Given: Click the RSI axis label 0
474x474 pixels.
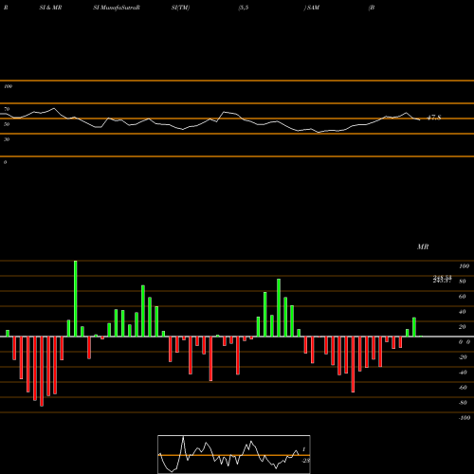Looking at the screenshot, I should 5,162.
